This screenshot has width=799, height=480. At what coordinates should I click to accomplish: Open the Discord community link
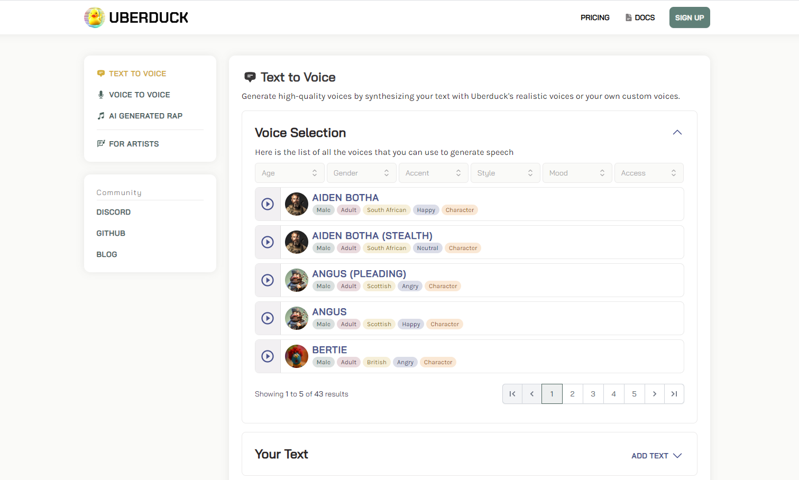pyautogui.click(x=113, y=212)
